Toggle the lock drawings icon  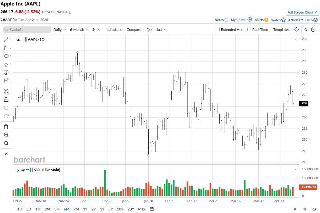pyautogui.click(x=6, y=99)
